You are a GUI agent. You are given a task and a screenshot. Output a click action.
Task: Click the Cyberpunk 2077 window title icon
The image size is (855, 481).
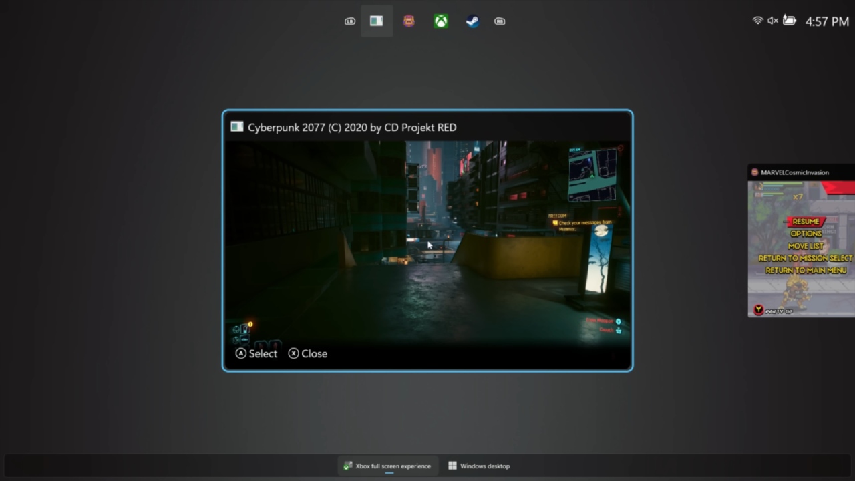click(x=236, y=127)
